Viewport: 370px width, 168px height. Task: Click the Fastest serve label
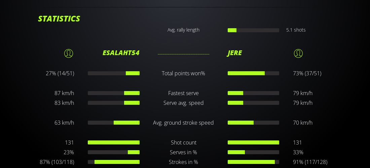pos(183,93)
